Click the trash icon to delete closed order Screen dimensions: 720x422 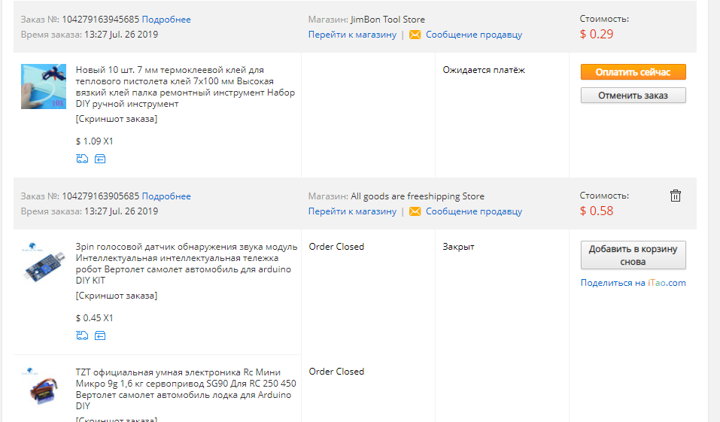675,196
